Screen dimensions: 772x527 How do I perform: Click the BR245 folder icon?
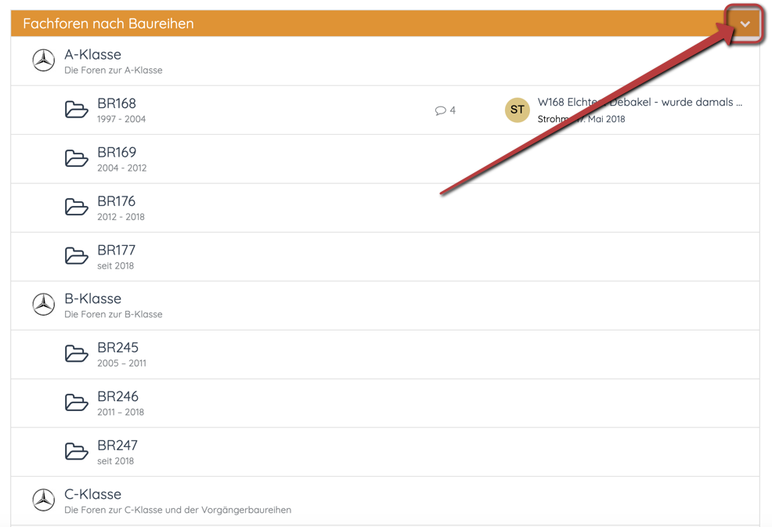(76, 354)
